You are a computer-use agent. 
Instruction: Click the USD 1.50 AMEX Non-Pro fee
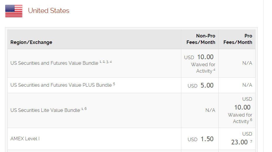[x=200, y=139]
